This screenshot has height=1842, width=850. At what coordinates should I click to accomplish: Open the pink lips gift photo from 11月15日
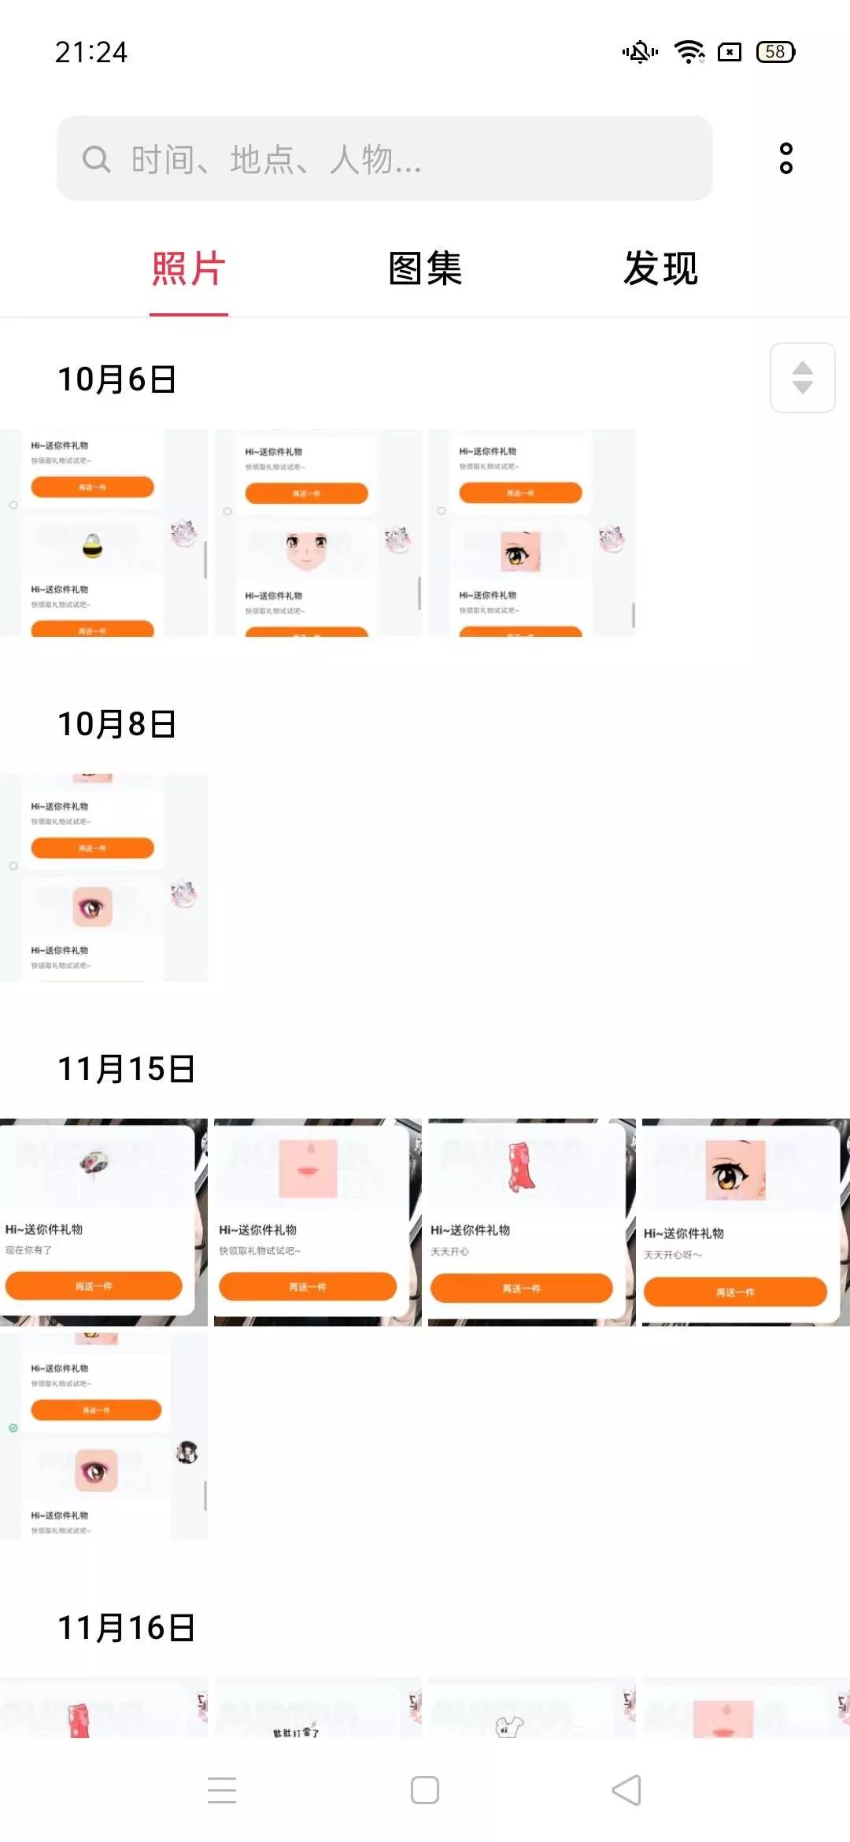coord(318,1222)
